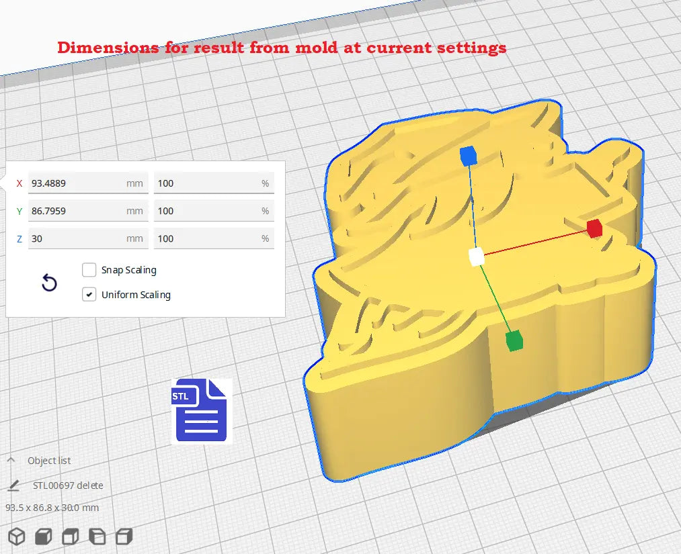The width and height of the screenshot is (681, 554).
Task: Click the Z height field showing 30
Action: point(87,238)
